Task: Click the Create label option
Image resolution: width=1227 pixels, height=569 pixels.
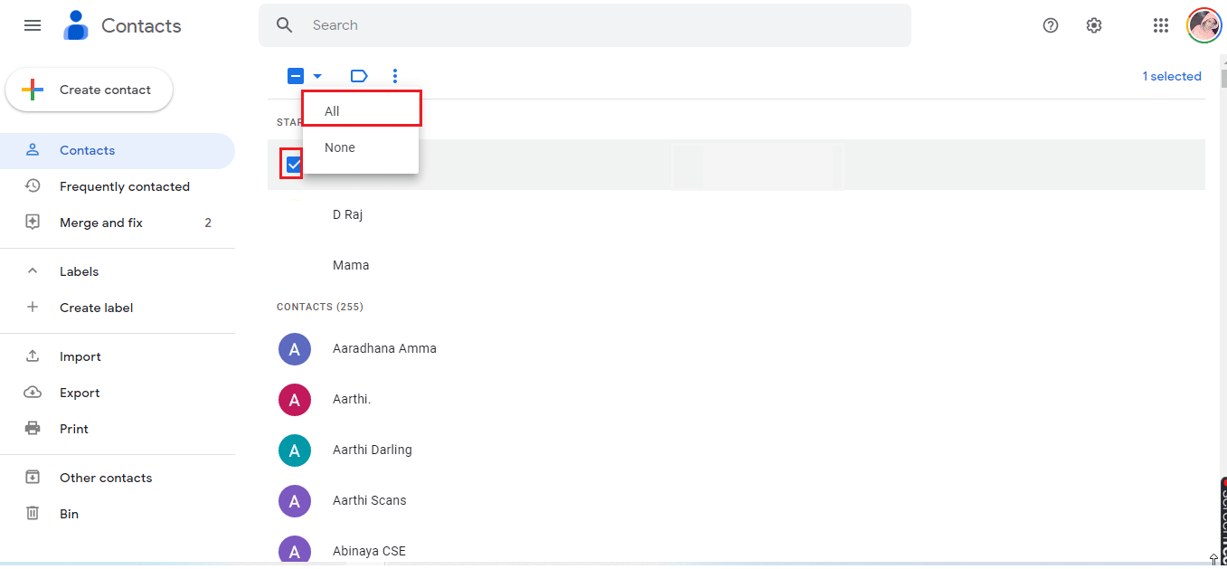Action: 96,308
